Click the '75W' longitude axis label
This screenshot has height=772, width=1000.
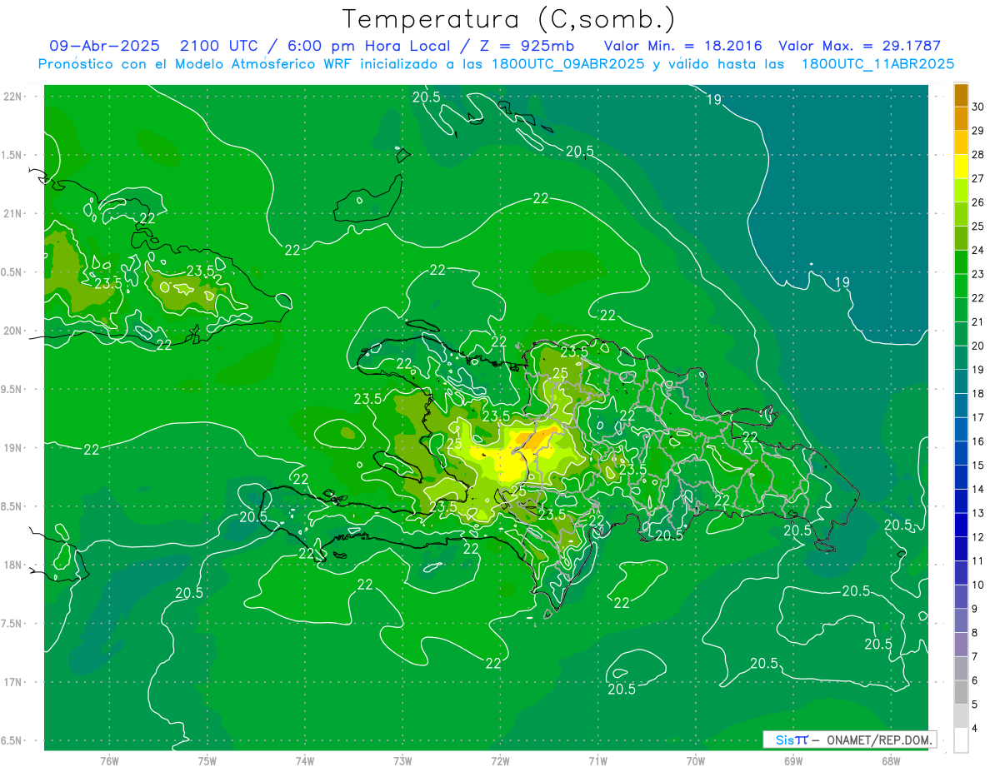point(207,760)
